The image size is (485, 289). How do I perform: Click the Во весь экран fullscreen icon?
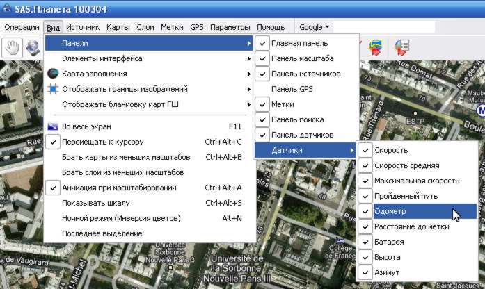54,126
